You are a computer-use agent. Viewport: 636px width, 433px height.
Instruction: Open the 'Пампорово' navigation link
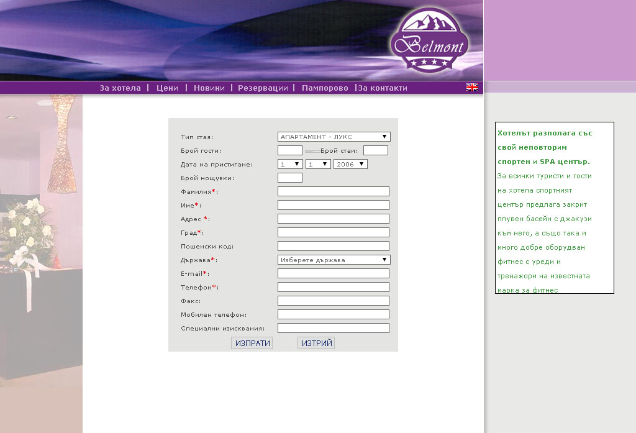325,88
